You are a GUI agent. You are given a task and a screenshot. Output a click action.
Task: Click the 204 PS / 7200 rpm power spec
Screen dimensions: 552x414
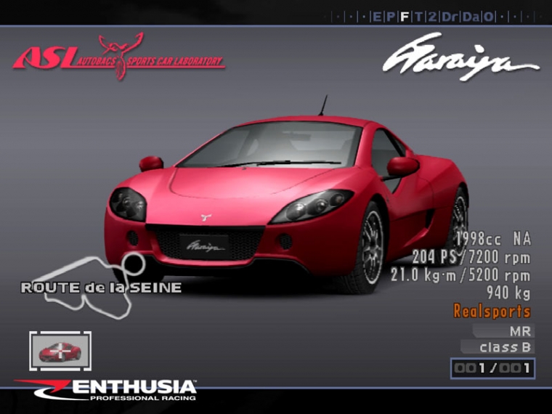(x=471, y=257)
